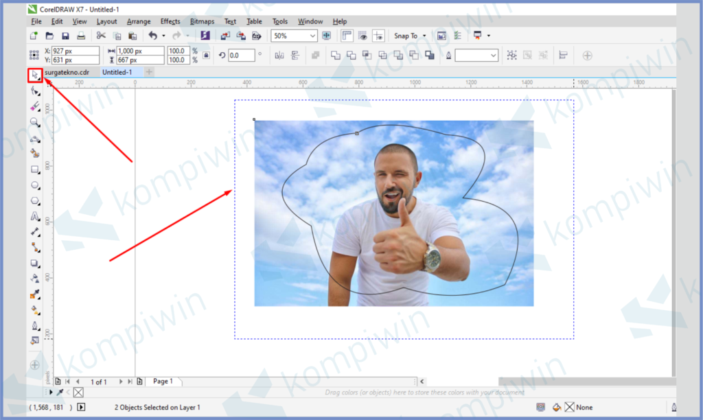Click the Undo arrow button
Image resolution: width=703 pixels, height=420 pixels.
tap(152, 36)
